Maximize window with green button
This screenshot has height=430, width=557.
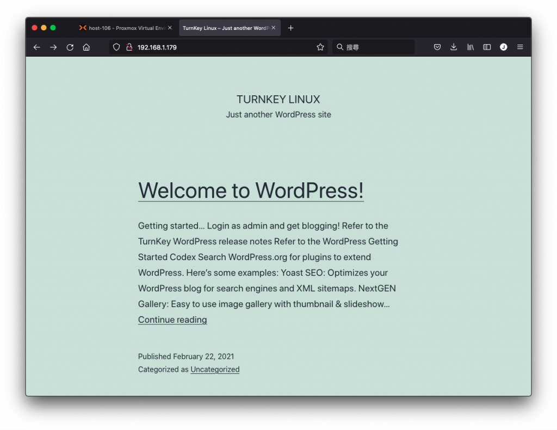click(x=53, y=28)
